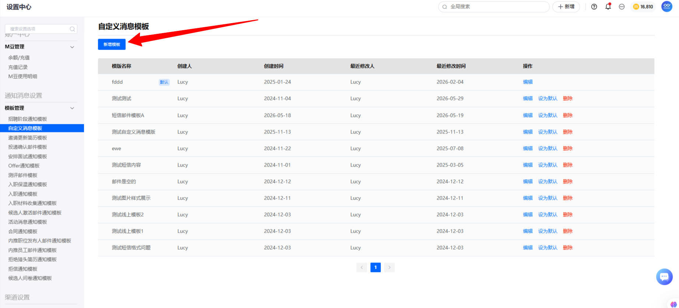
Task: Click the 模版名称 column header
Action: point(122,66)
